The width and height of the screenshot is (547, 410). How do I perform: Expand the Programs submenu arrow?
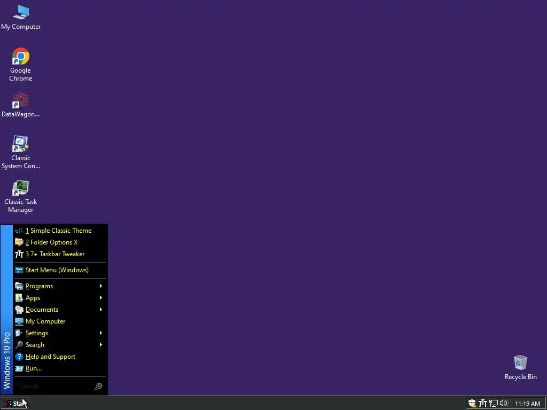(101, 286)
